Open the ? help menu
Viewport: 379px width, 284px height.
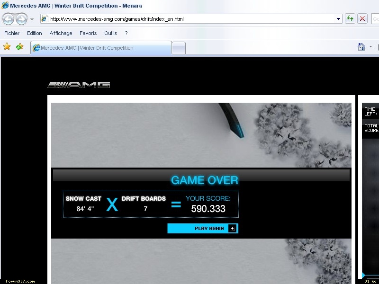[126, 33]
